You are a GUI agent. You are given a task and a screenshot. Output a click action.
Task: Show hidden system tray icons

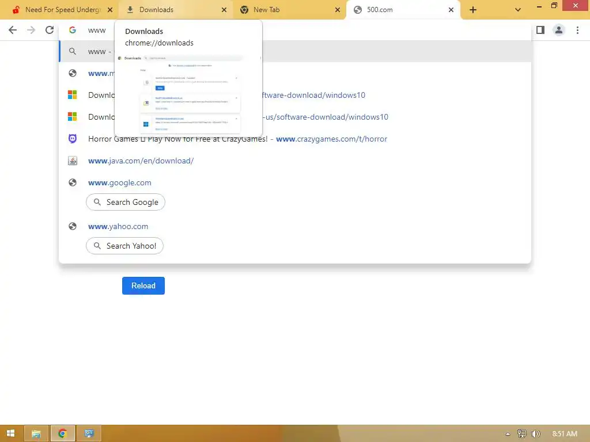pos(508,434)
